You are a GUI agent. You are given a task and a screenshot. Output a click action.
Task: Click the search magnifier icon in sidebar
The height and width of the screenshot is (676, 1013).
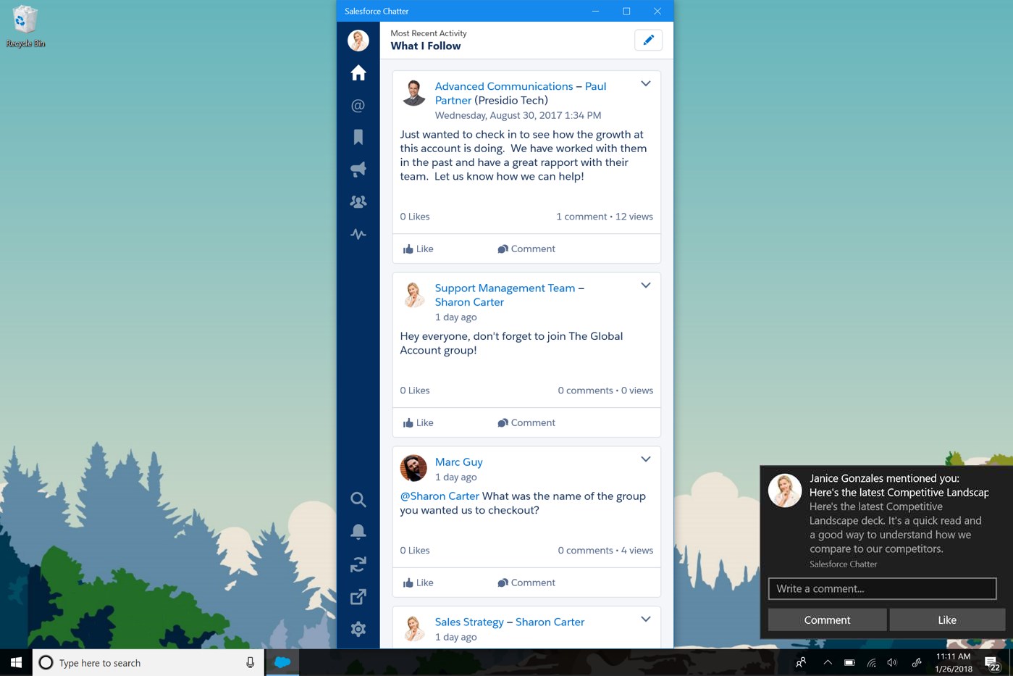tap(358, 499)
